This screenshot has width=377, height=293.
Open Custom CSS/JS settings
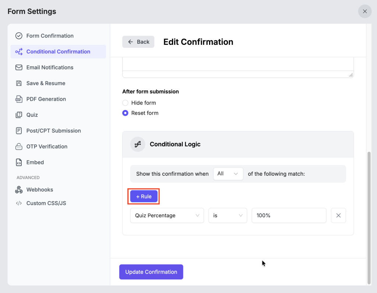pos(58,203)
